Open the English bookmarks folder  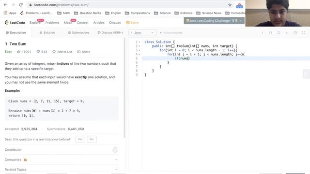pyautogui.click(x=113, y=13)
